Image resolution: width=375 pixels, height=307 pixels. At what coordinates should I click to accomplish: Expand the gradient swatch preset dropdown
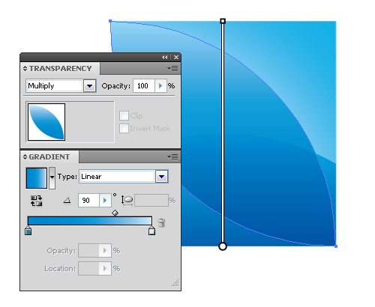pos(52,178)
